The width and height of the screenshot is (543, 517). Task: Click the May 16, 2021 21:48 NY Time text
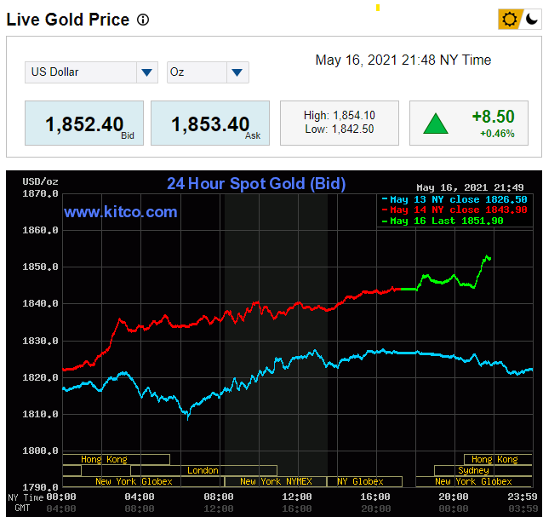pyautogui.click(x=403, y=60)
